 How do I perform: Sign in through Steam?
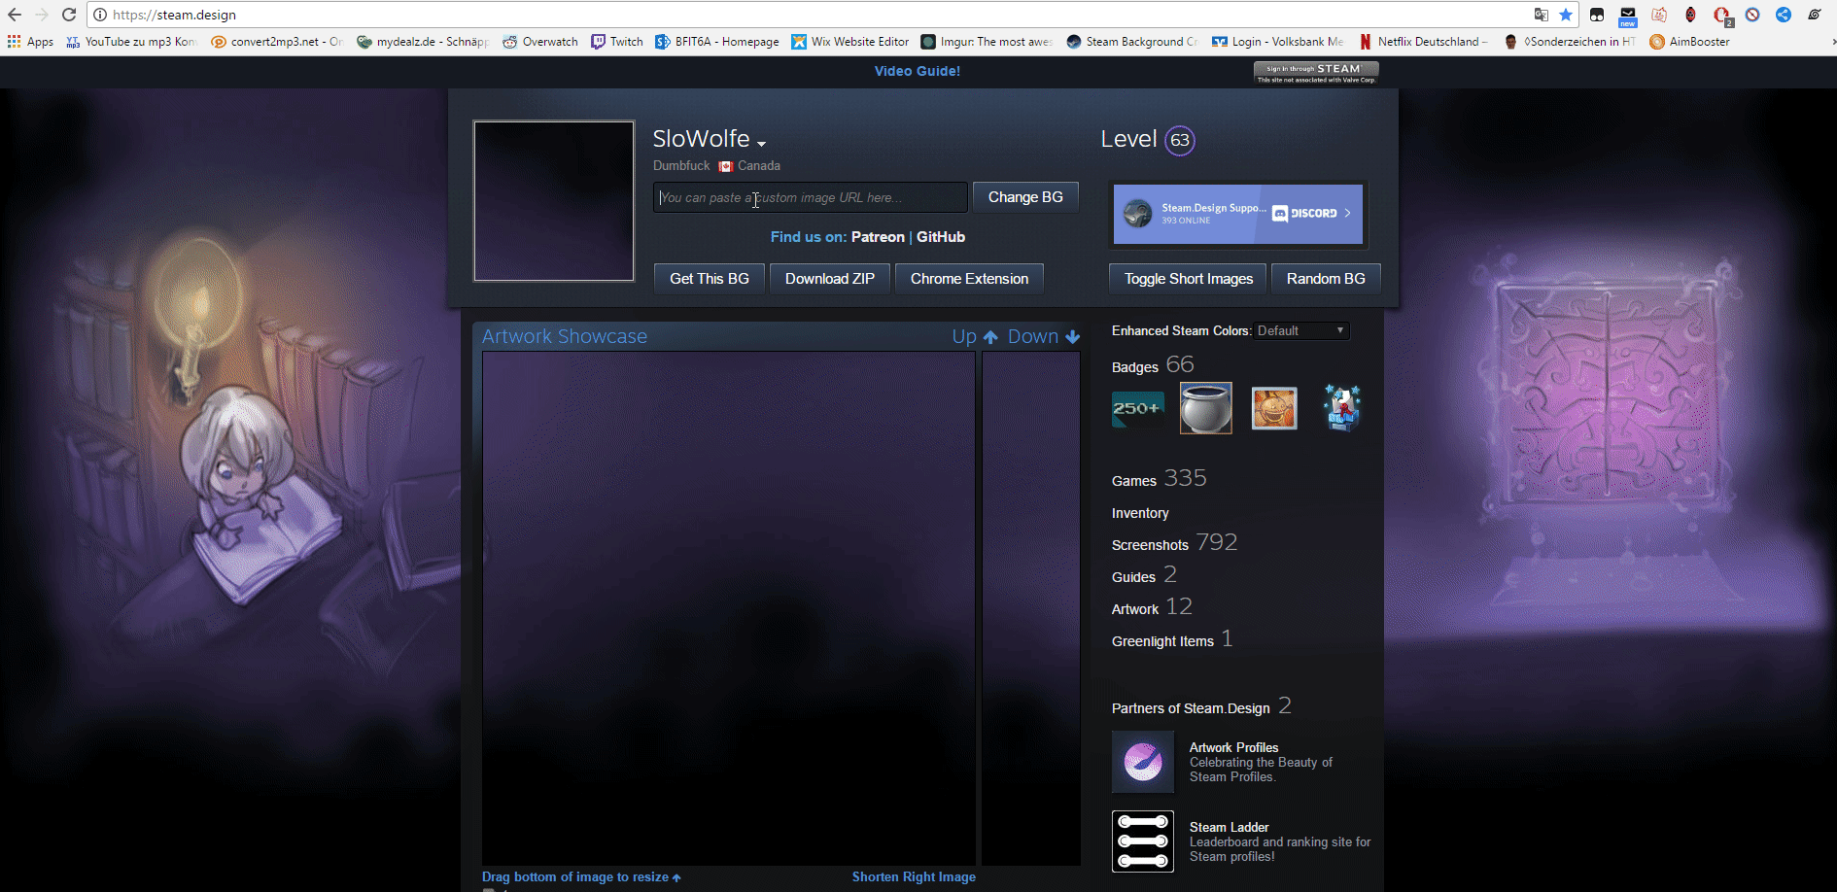[1316, 73]
